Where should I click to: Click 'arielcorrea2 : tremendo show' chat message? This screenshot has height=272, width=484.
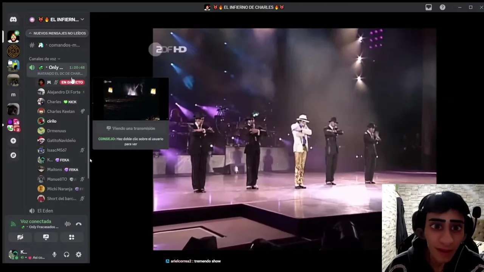tap(193, 261)
